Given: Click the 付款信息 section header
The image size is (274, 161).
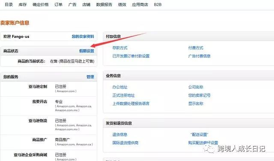Looking at the screenshot, I should [x=113, y=36].
